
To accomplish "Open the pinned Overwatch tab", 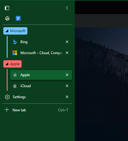I will pyautogui.click(x=7, y=18).
